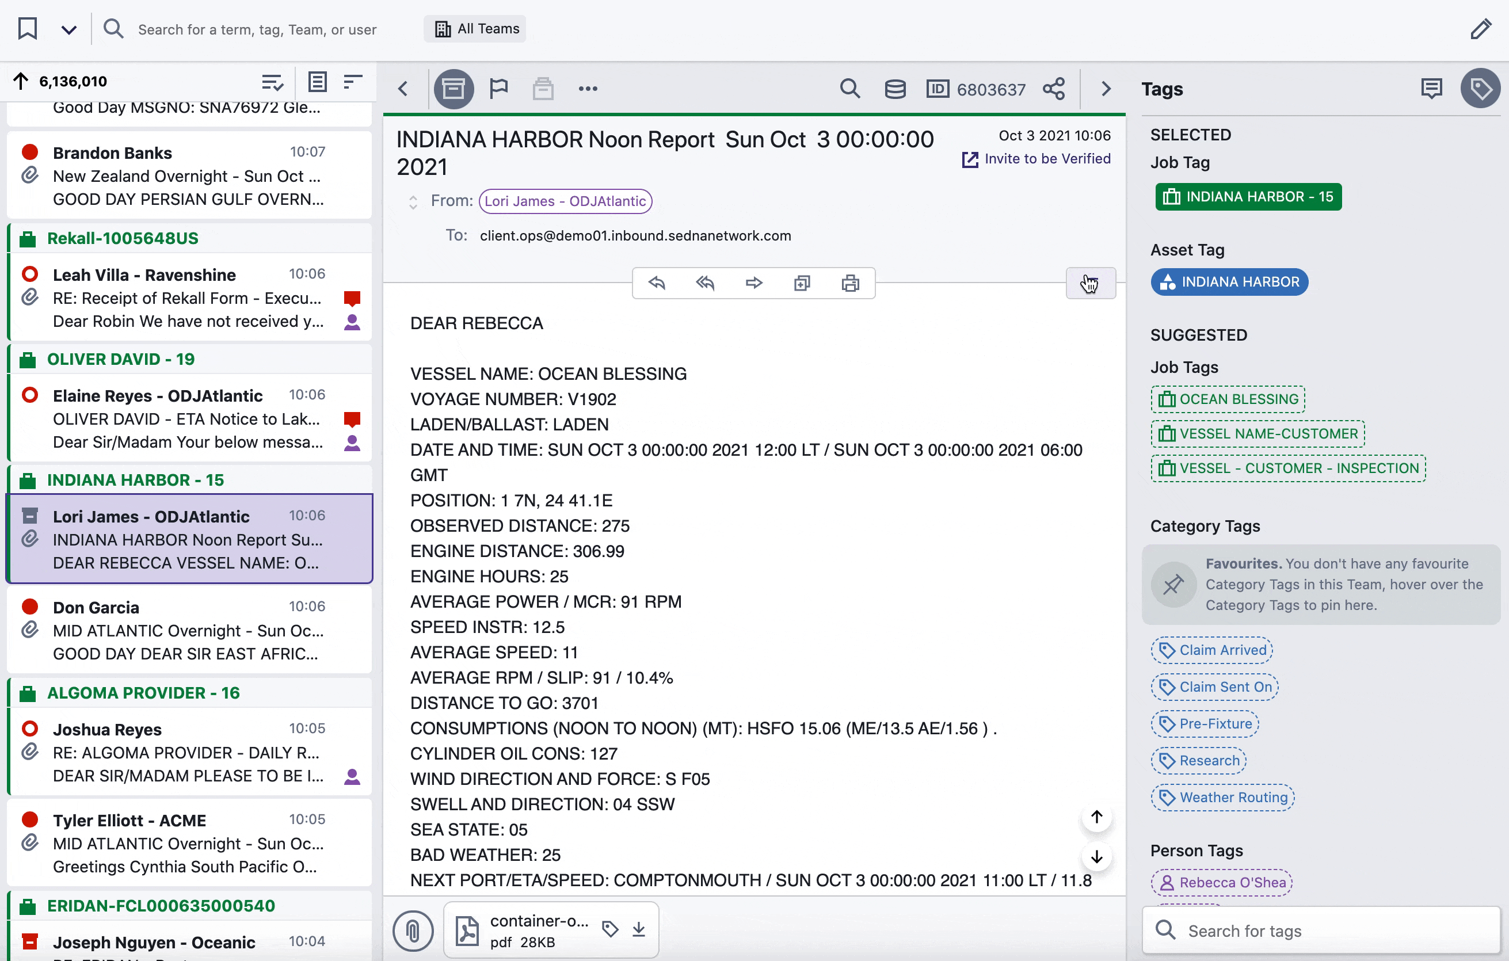
Task: Open Leah Villa - Ravenshine message
Action: (x=189, y=298)
